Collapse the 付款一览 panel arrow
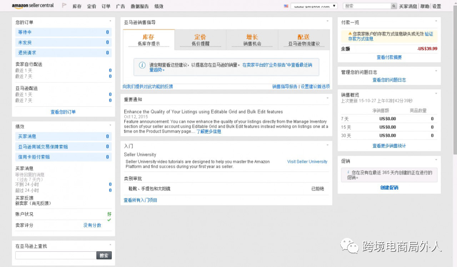Screen dimensions: 457x267 (436, 21)
